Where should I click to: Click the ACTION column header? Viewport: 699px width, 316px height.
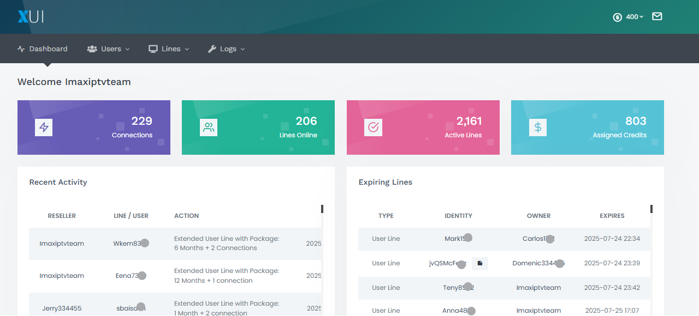pyautogui.click(x=187, y=216)
